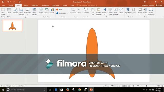Viewport: 164px width, 92px height.
Task: Launch Microsoft Edge from taskbar
Action: click(56, 90)
